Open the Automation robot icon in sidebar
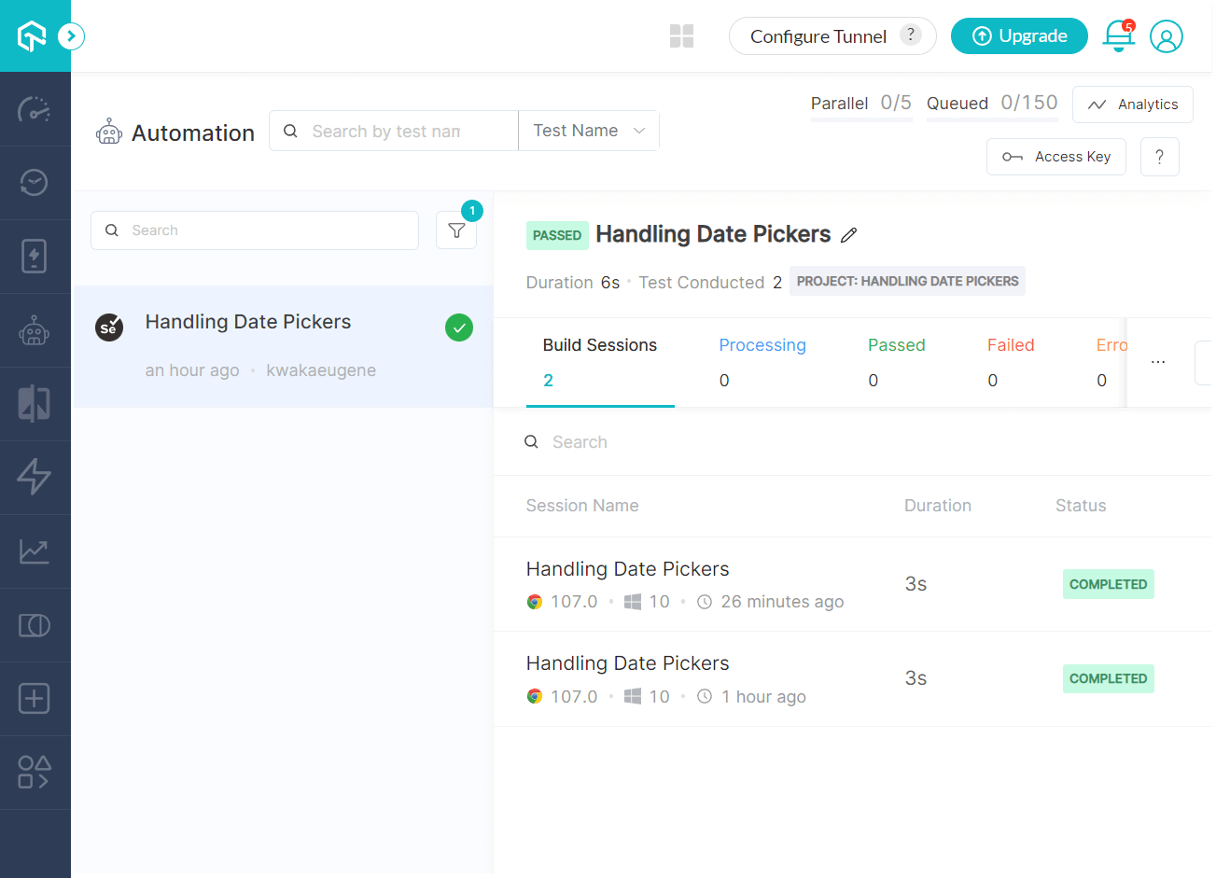The width and height of the screenshot is (1216, 878). (35, 329)
